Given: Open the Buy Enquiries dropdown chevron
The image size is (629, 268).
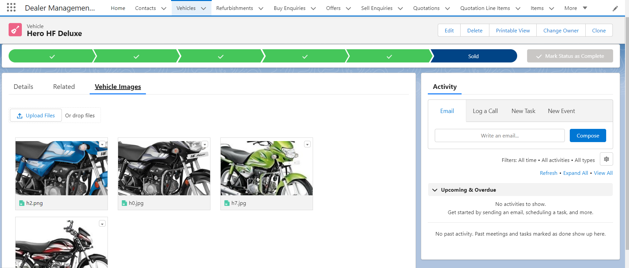Looking at the screenshot, I should [313, 8].
